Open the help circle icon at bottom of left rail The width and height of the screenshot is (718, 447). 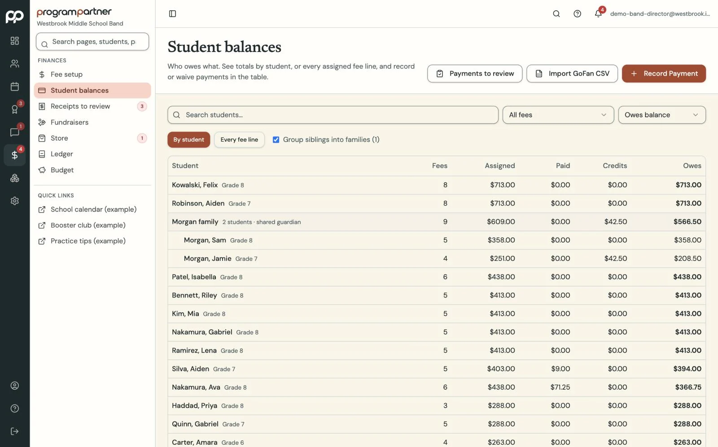15,408
